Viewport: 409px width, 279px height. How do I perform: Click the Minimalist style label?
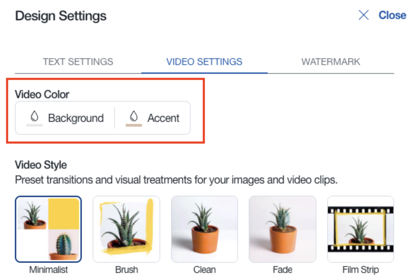48,270
